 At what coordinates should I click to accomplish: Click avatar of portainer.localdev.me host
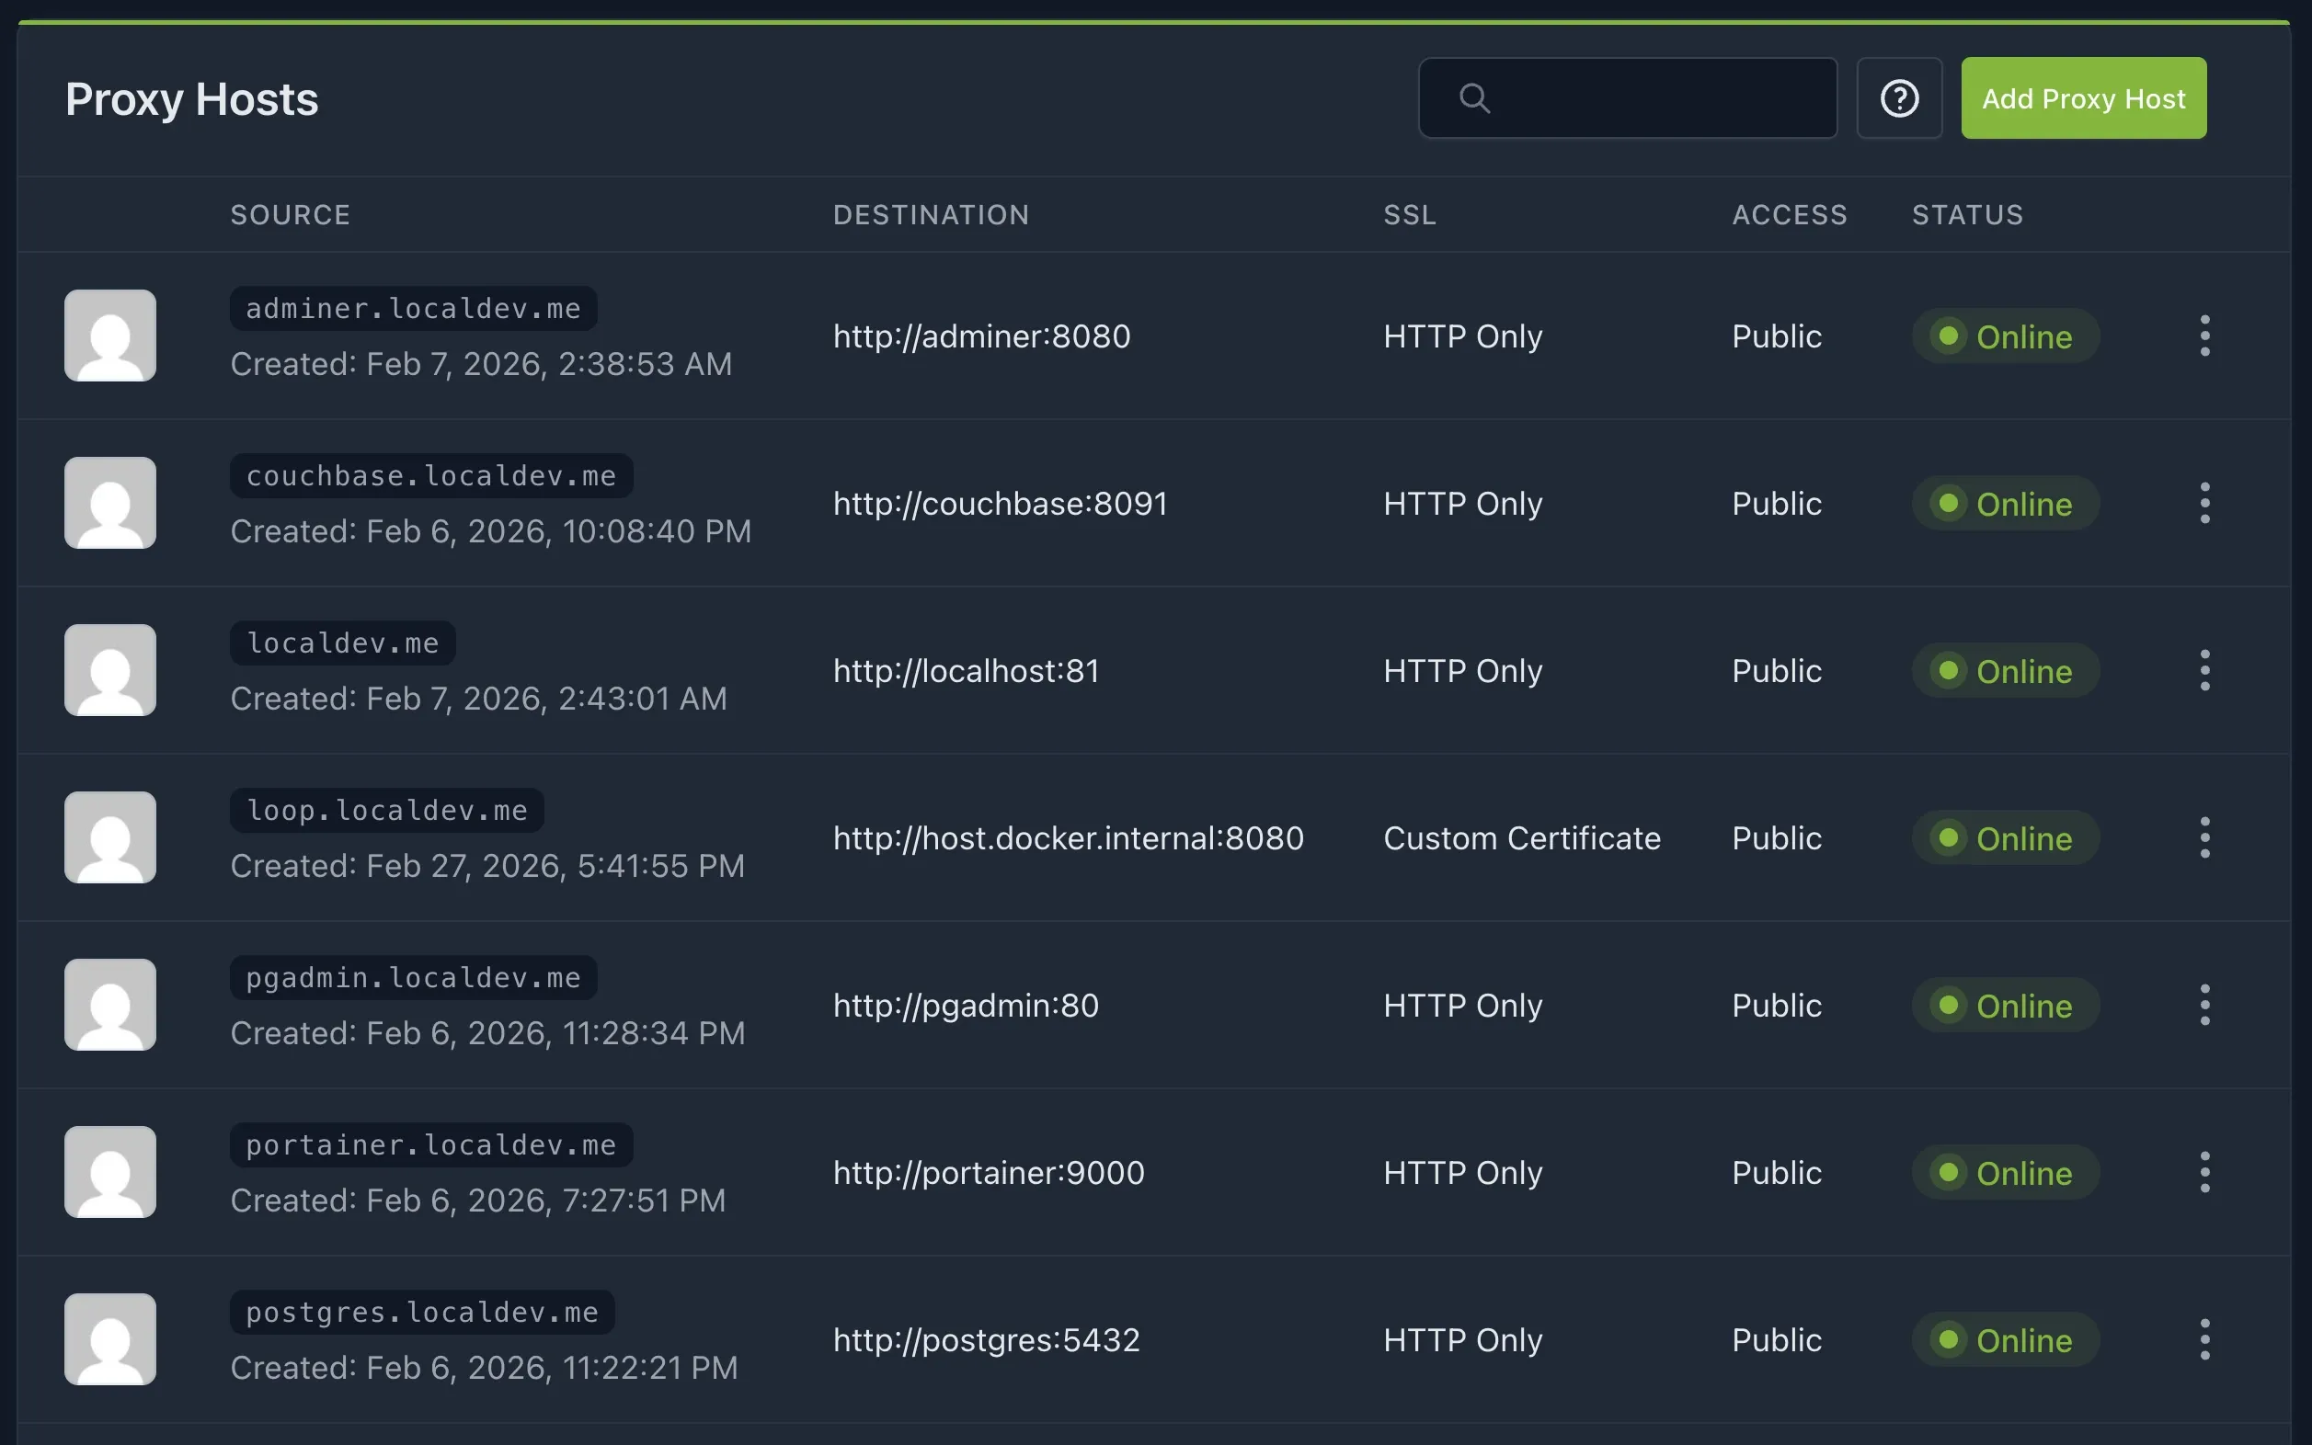pos(110,1172)
